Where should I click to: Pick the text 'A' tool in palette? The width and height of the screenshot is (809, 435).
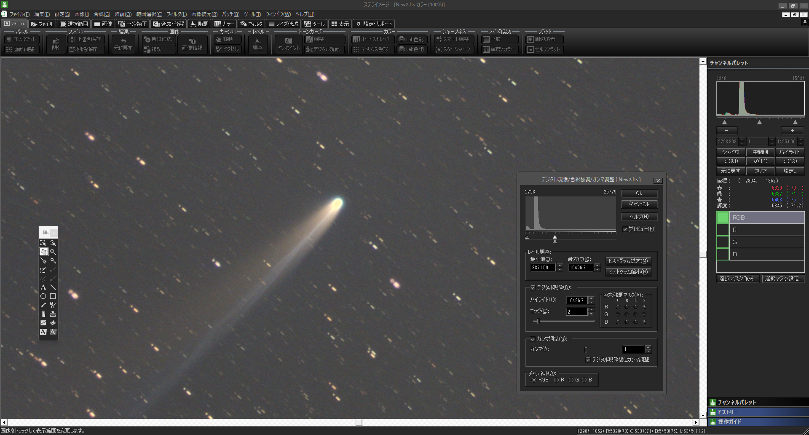click(43, 287)
